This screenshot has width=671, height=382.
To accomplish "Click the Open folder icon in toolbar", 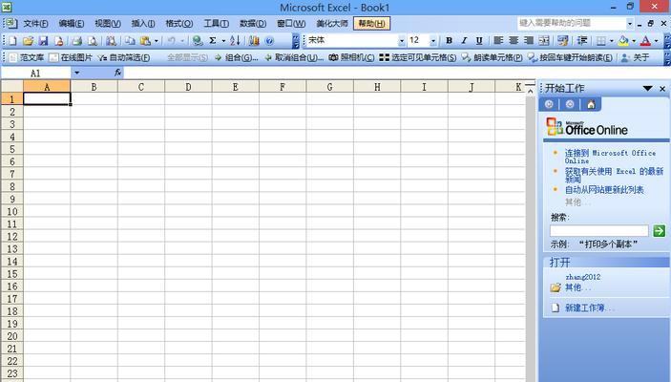I will 29,41.
